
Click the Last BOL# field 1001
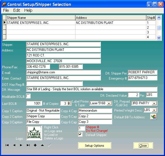34,103
